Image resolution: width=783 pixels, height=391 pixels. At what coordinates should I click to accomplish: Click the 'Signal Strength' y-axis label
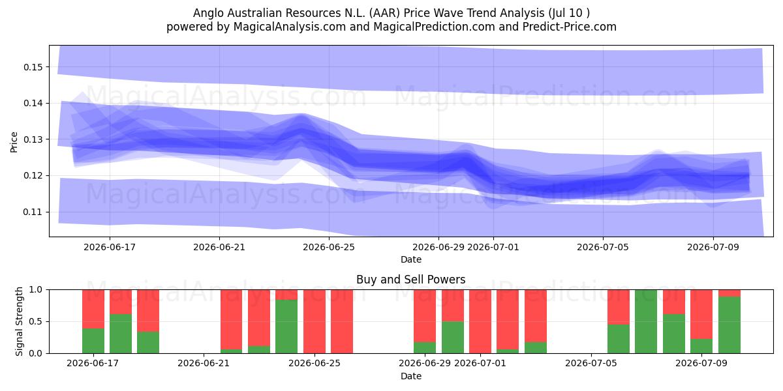tap(19, 321)
